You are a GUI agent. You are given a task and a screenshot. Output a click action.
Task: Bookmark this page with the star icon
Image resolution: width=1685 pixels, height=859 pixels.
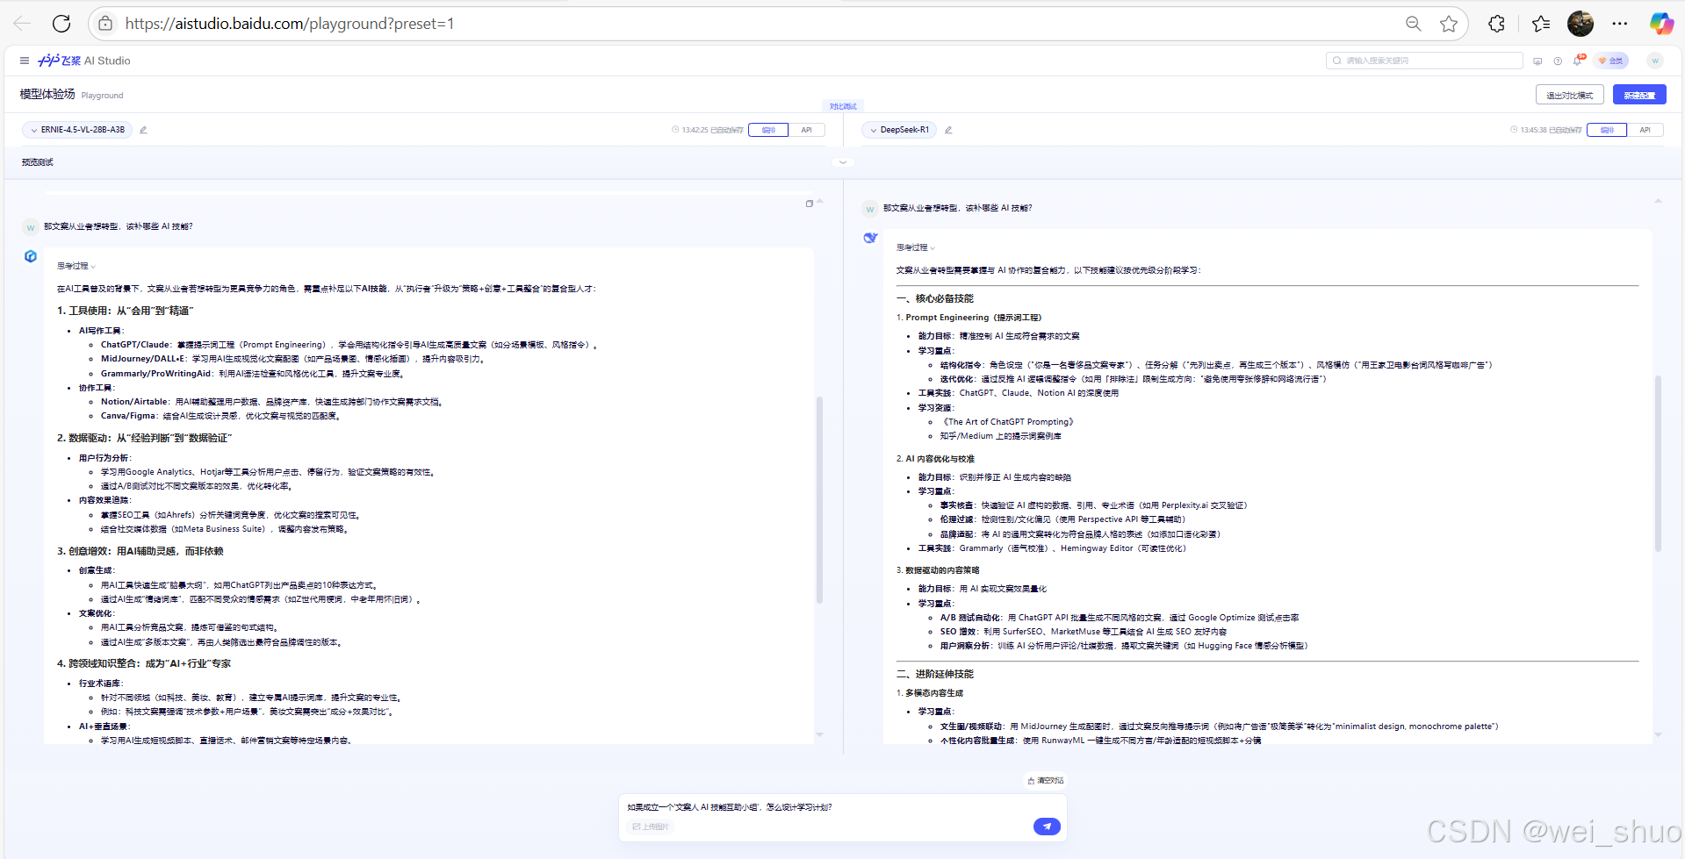(1449, 24)
